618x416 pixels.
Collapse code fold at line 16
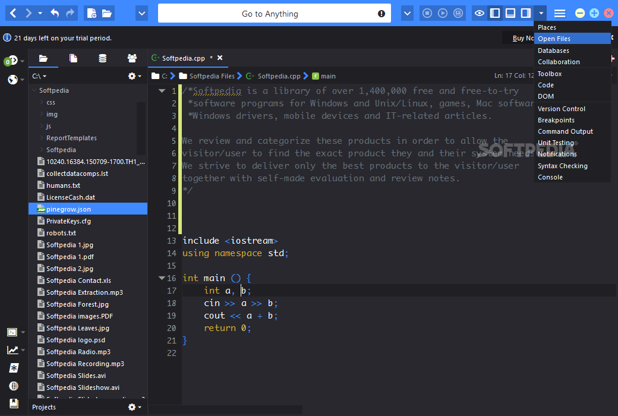point(162,278)
